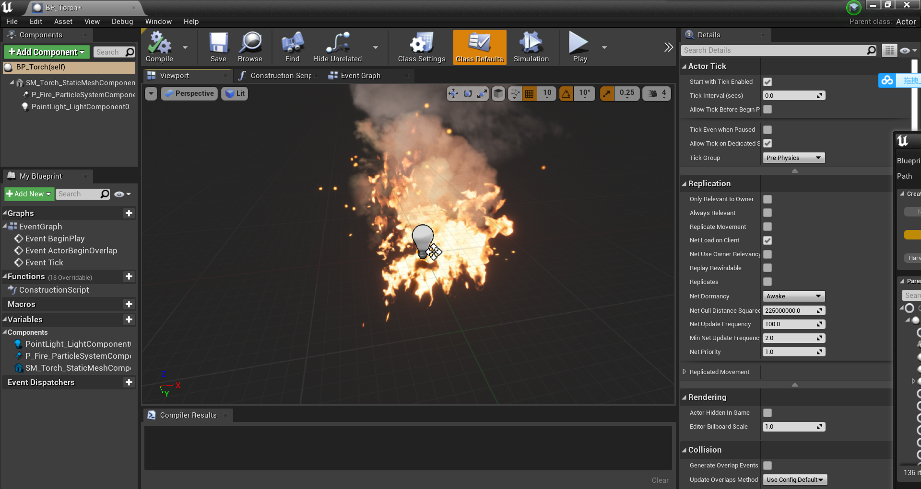Clear the compiler results
The width and height of the screenshot is (921, 489).
click(660, 480)
